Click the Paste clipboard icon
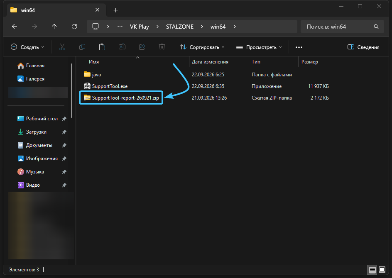This screenshot has height=278, width=392. pos(102,47)
